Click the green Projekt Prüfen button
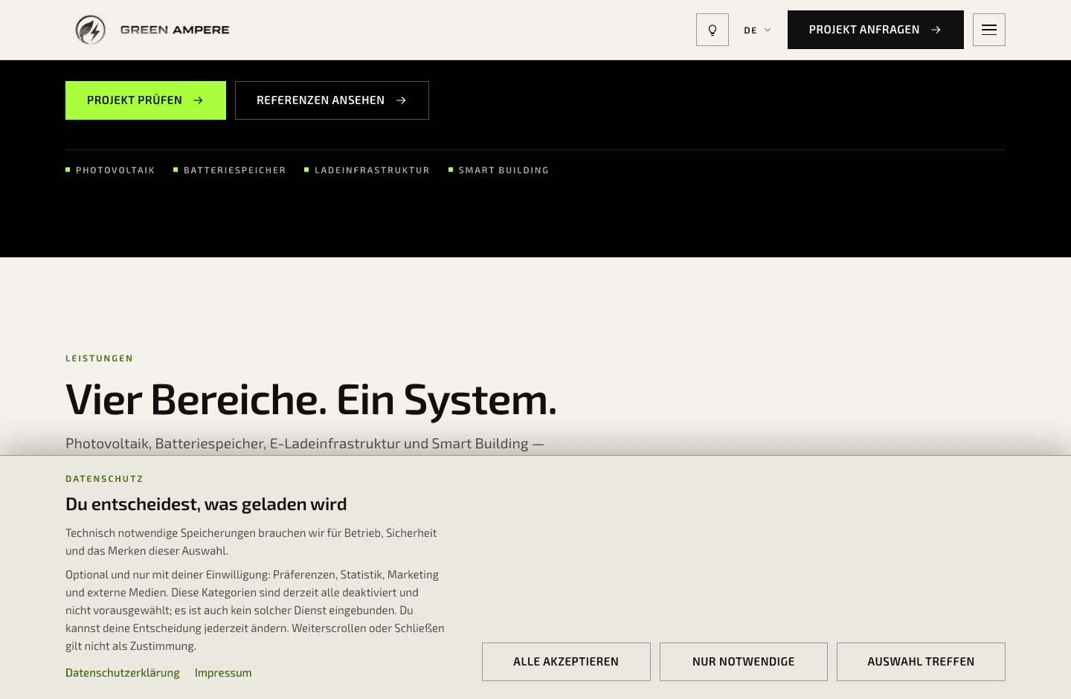The width and height of the screenshot is (1071, 699). pos(146,100)
